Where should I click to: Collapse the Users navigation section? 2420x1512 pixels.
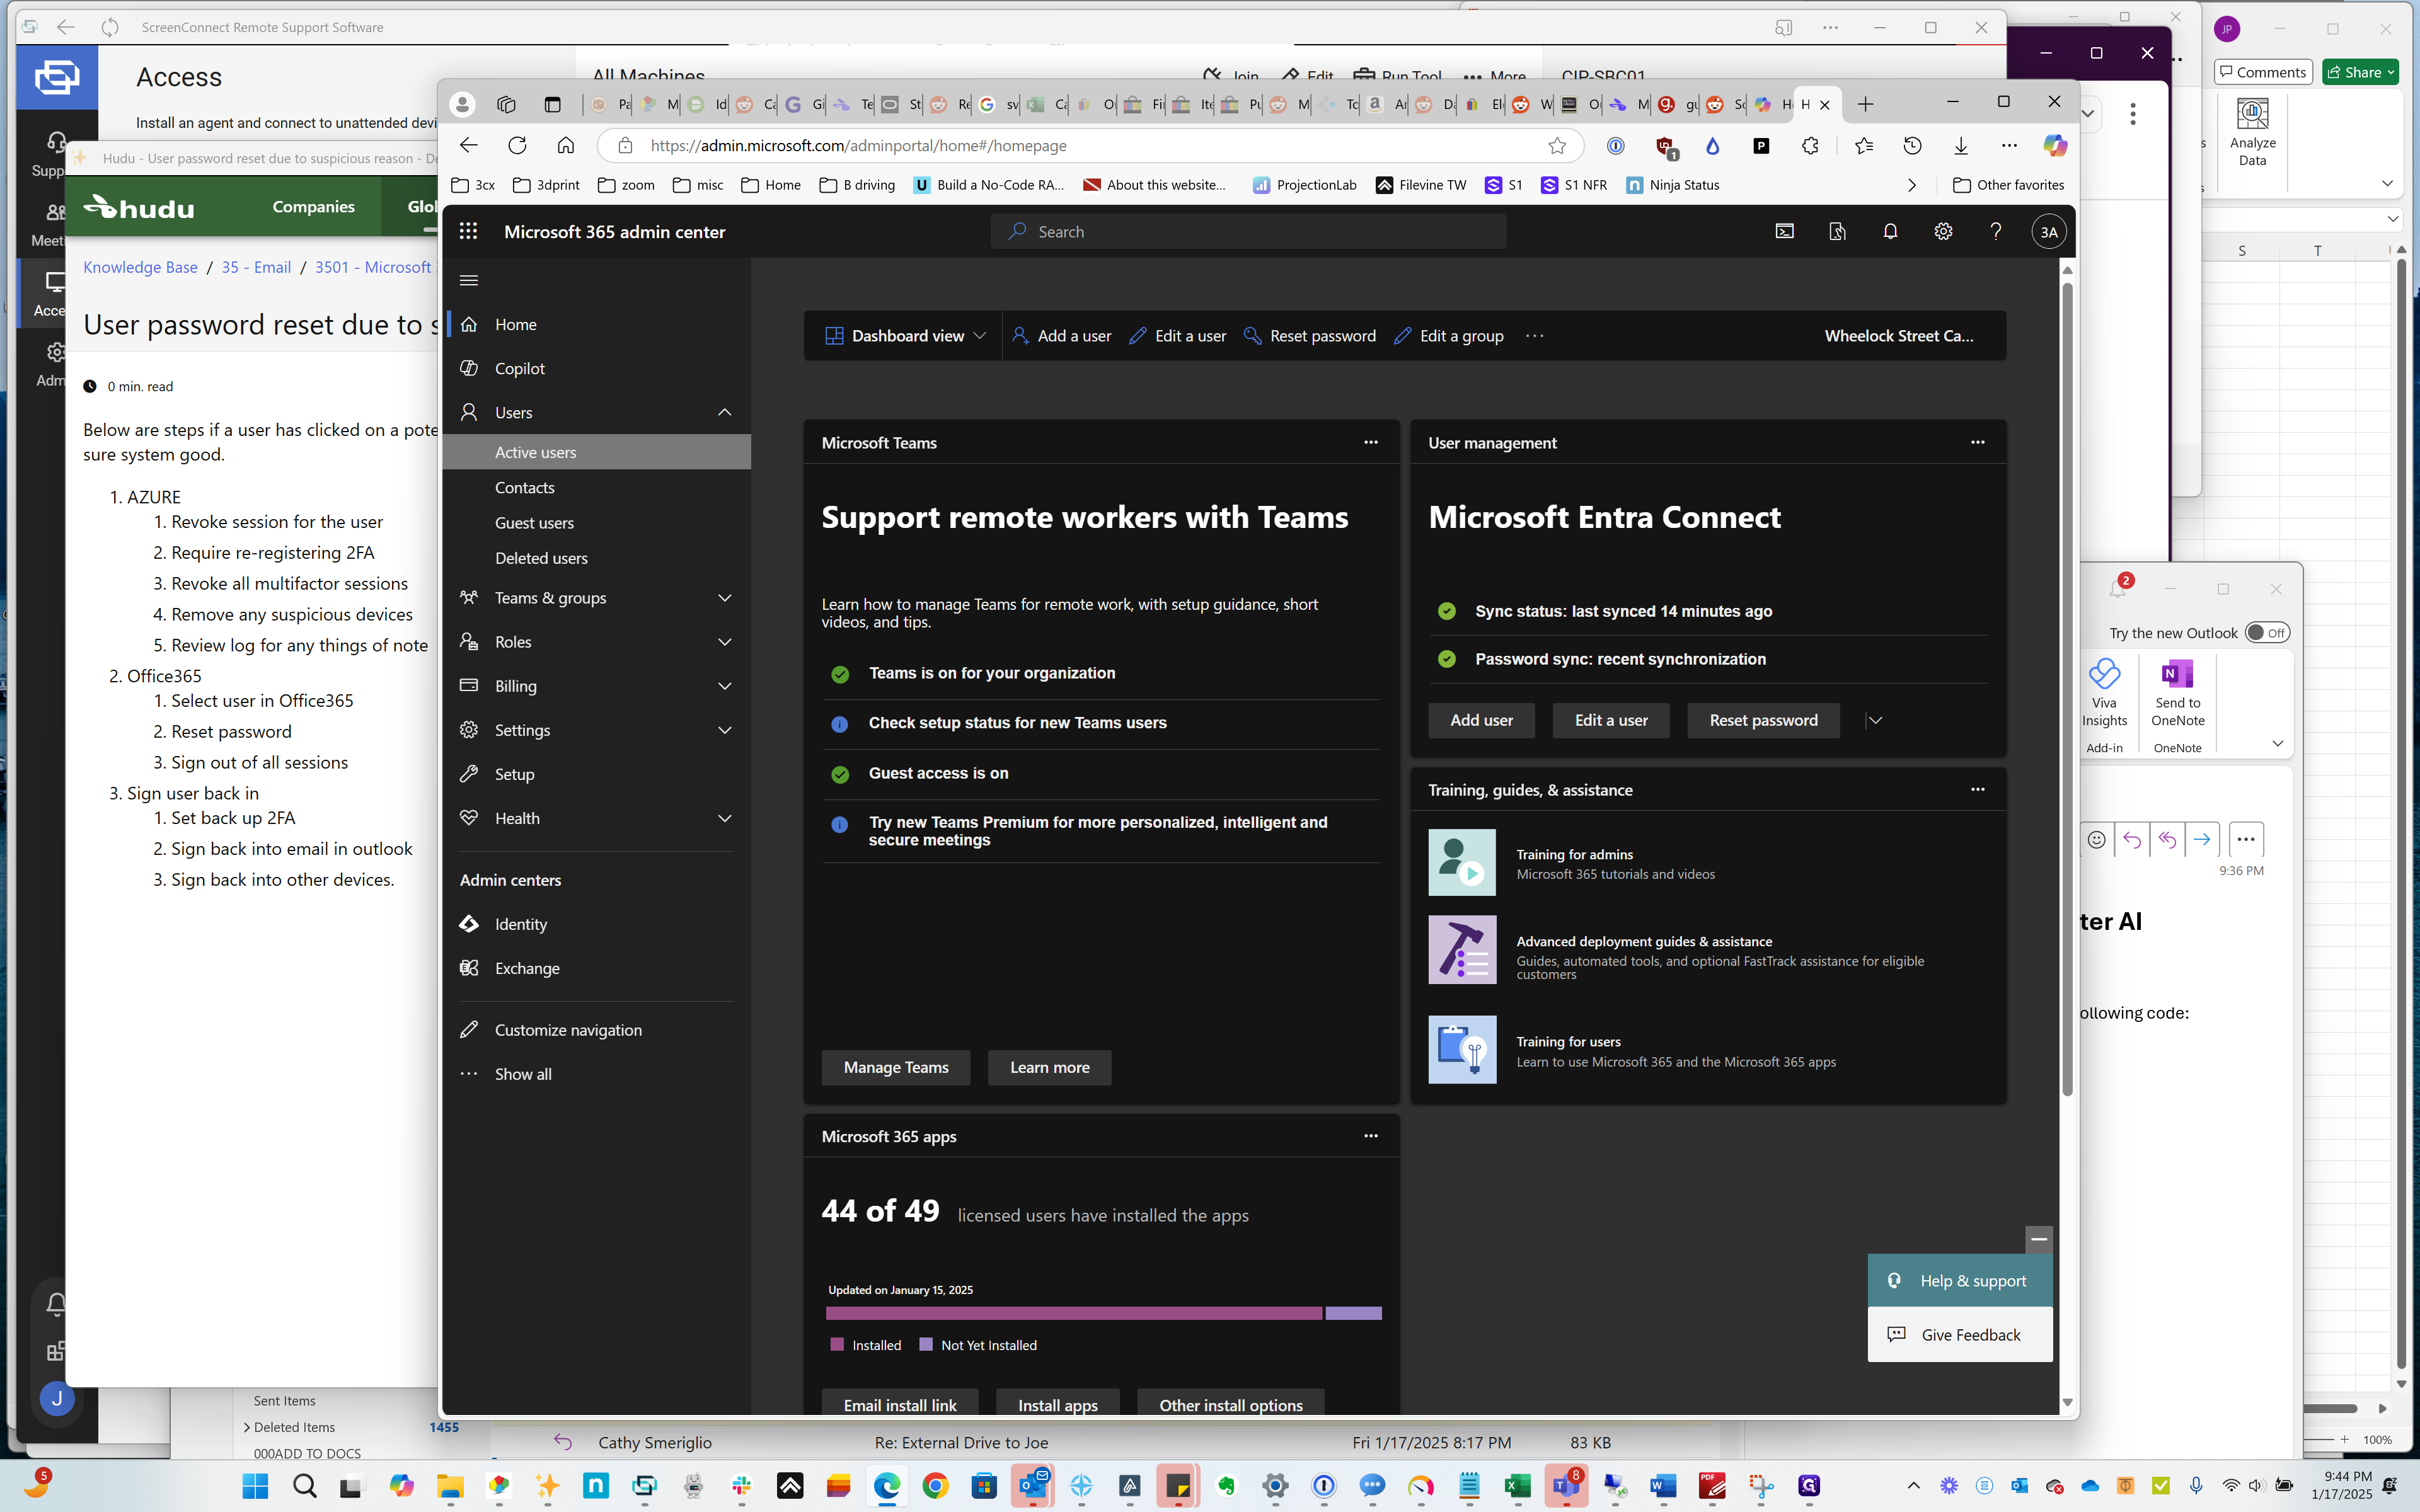(x=725, y=412)
